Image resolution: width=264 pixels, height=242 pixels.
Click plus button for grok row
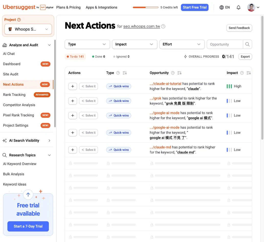(73, 101)
